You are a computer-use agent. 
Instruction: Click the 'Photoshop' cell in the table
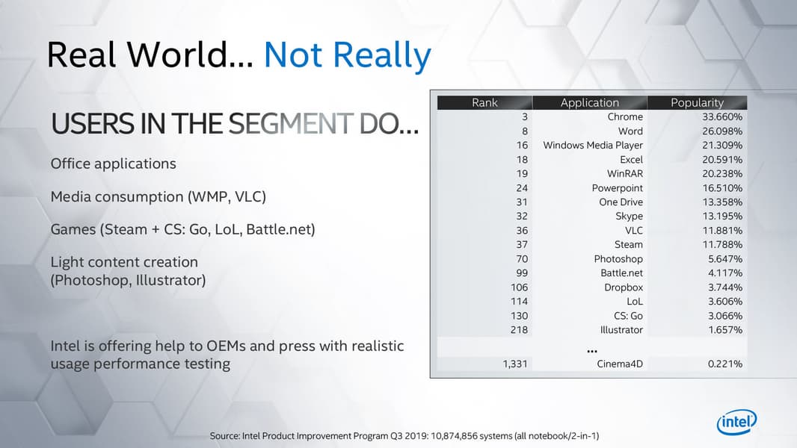[x=618, y=259]
